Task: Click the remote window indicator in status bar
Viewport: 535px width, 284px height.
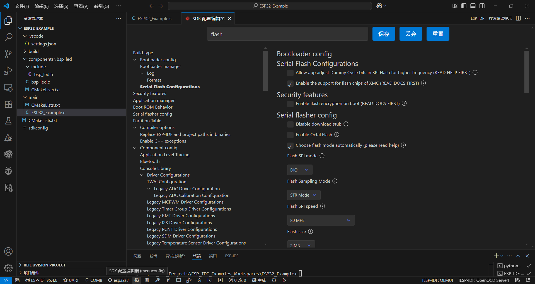Action: [x=6, y=280]
